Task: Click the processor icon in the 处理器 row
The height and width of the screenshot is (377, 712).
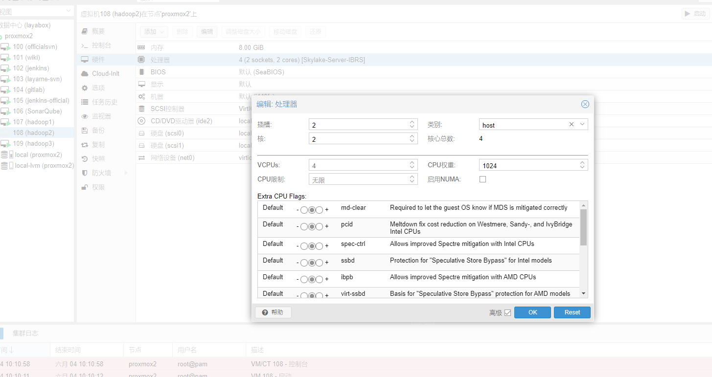Action: tap(141, 60)
